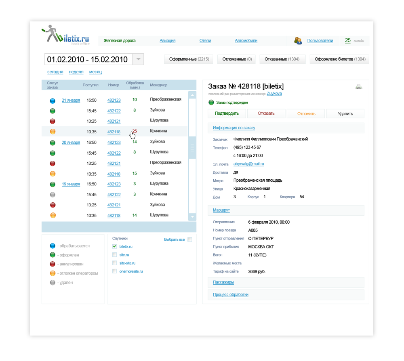Expand the Пассажиры section

coord(223,282)
